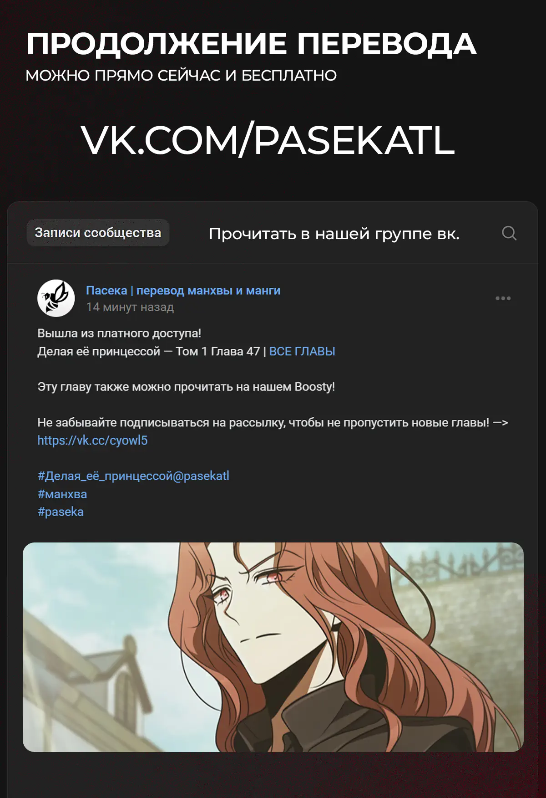
Task: Click the 14 минут назад timestamp
Action: tap(130, 307)
